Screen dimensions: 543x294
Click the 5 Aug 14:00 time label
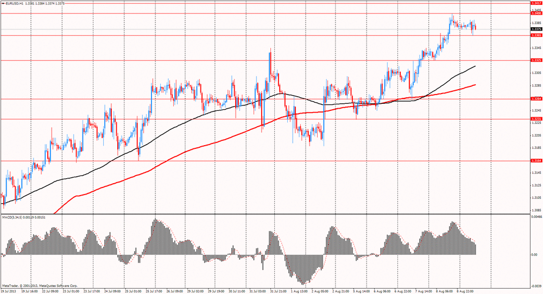362,292
